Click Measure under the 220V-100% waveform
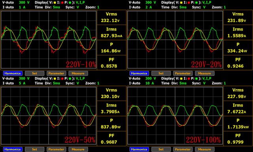The image size is (253, 152). tap(205, 149)
